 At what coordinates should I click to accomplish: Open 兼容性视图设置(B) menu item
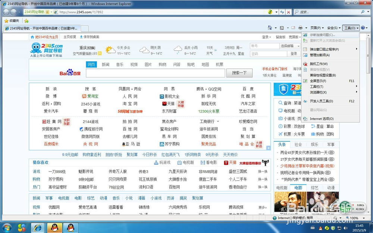coord(330,75)
